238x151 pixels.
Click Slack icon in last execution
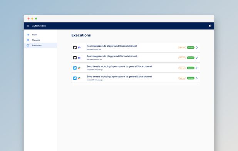[79, 78]
